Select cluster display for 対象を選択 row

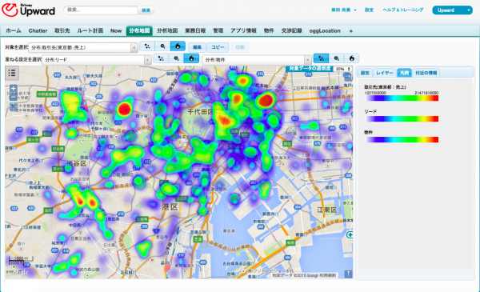pos(162,46)
